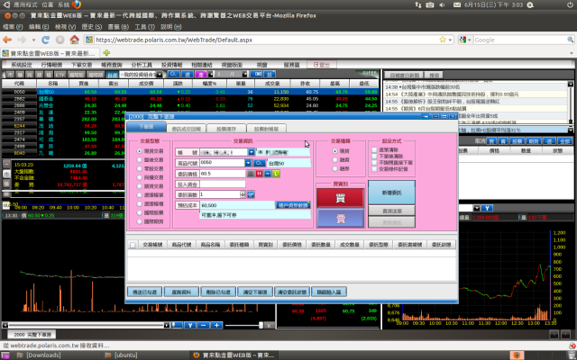Image resolution: width=577 pixels, height=360 pixels.
Task: Click the volume icon in top panel
Action: point(442,4)
